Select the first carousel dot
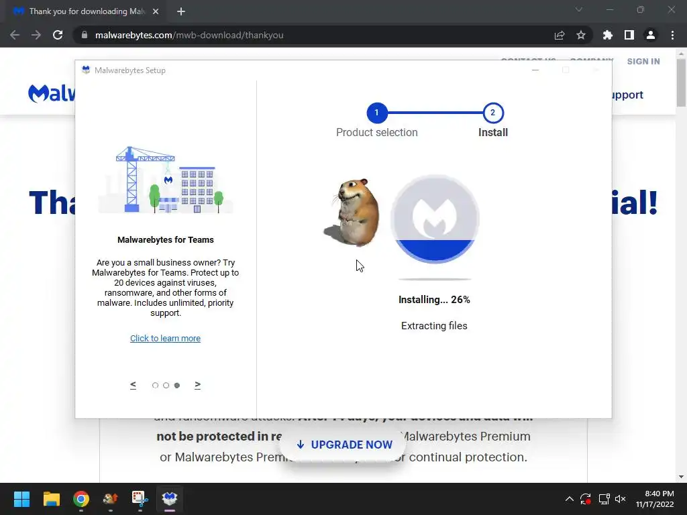Viewport: 687px width, 515px height. click(x=155, y=386)
